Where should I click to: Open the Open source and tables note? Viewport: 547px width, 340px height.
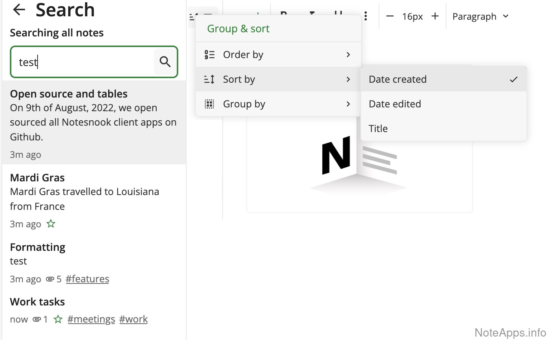click(x=94, y=122)
